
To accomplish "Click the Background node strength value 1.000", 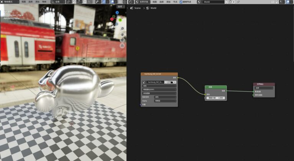I will point(216,98).
